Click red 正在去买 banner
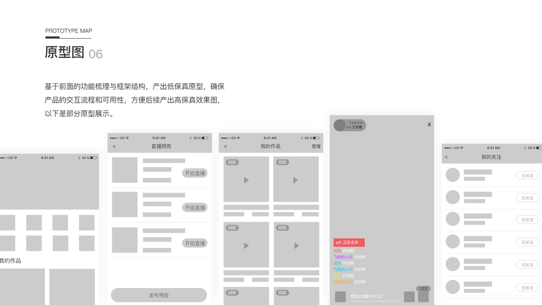 pos(349,242)
